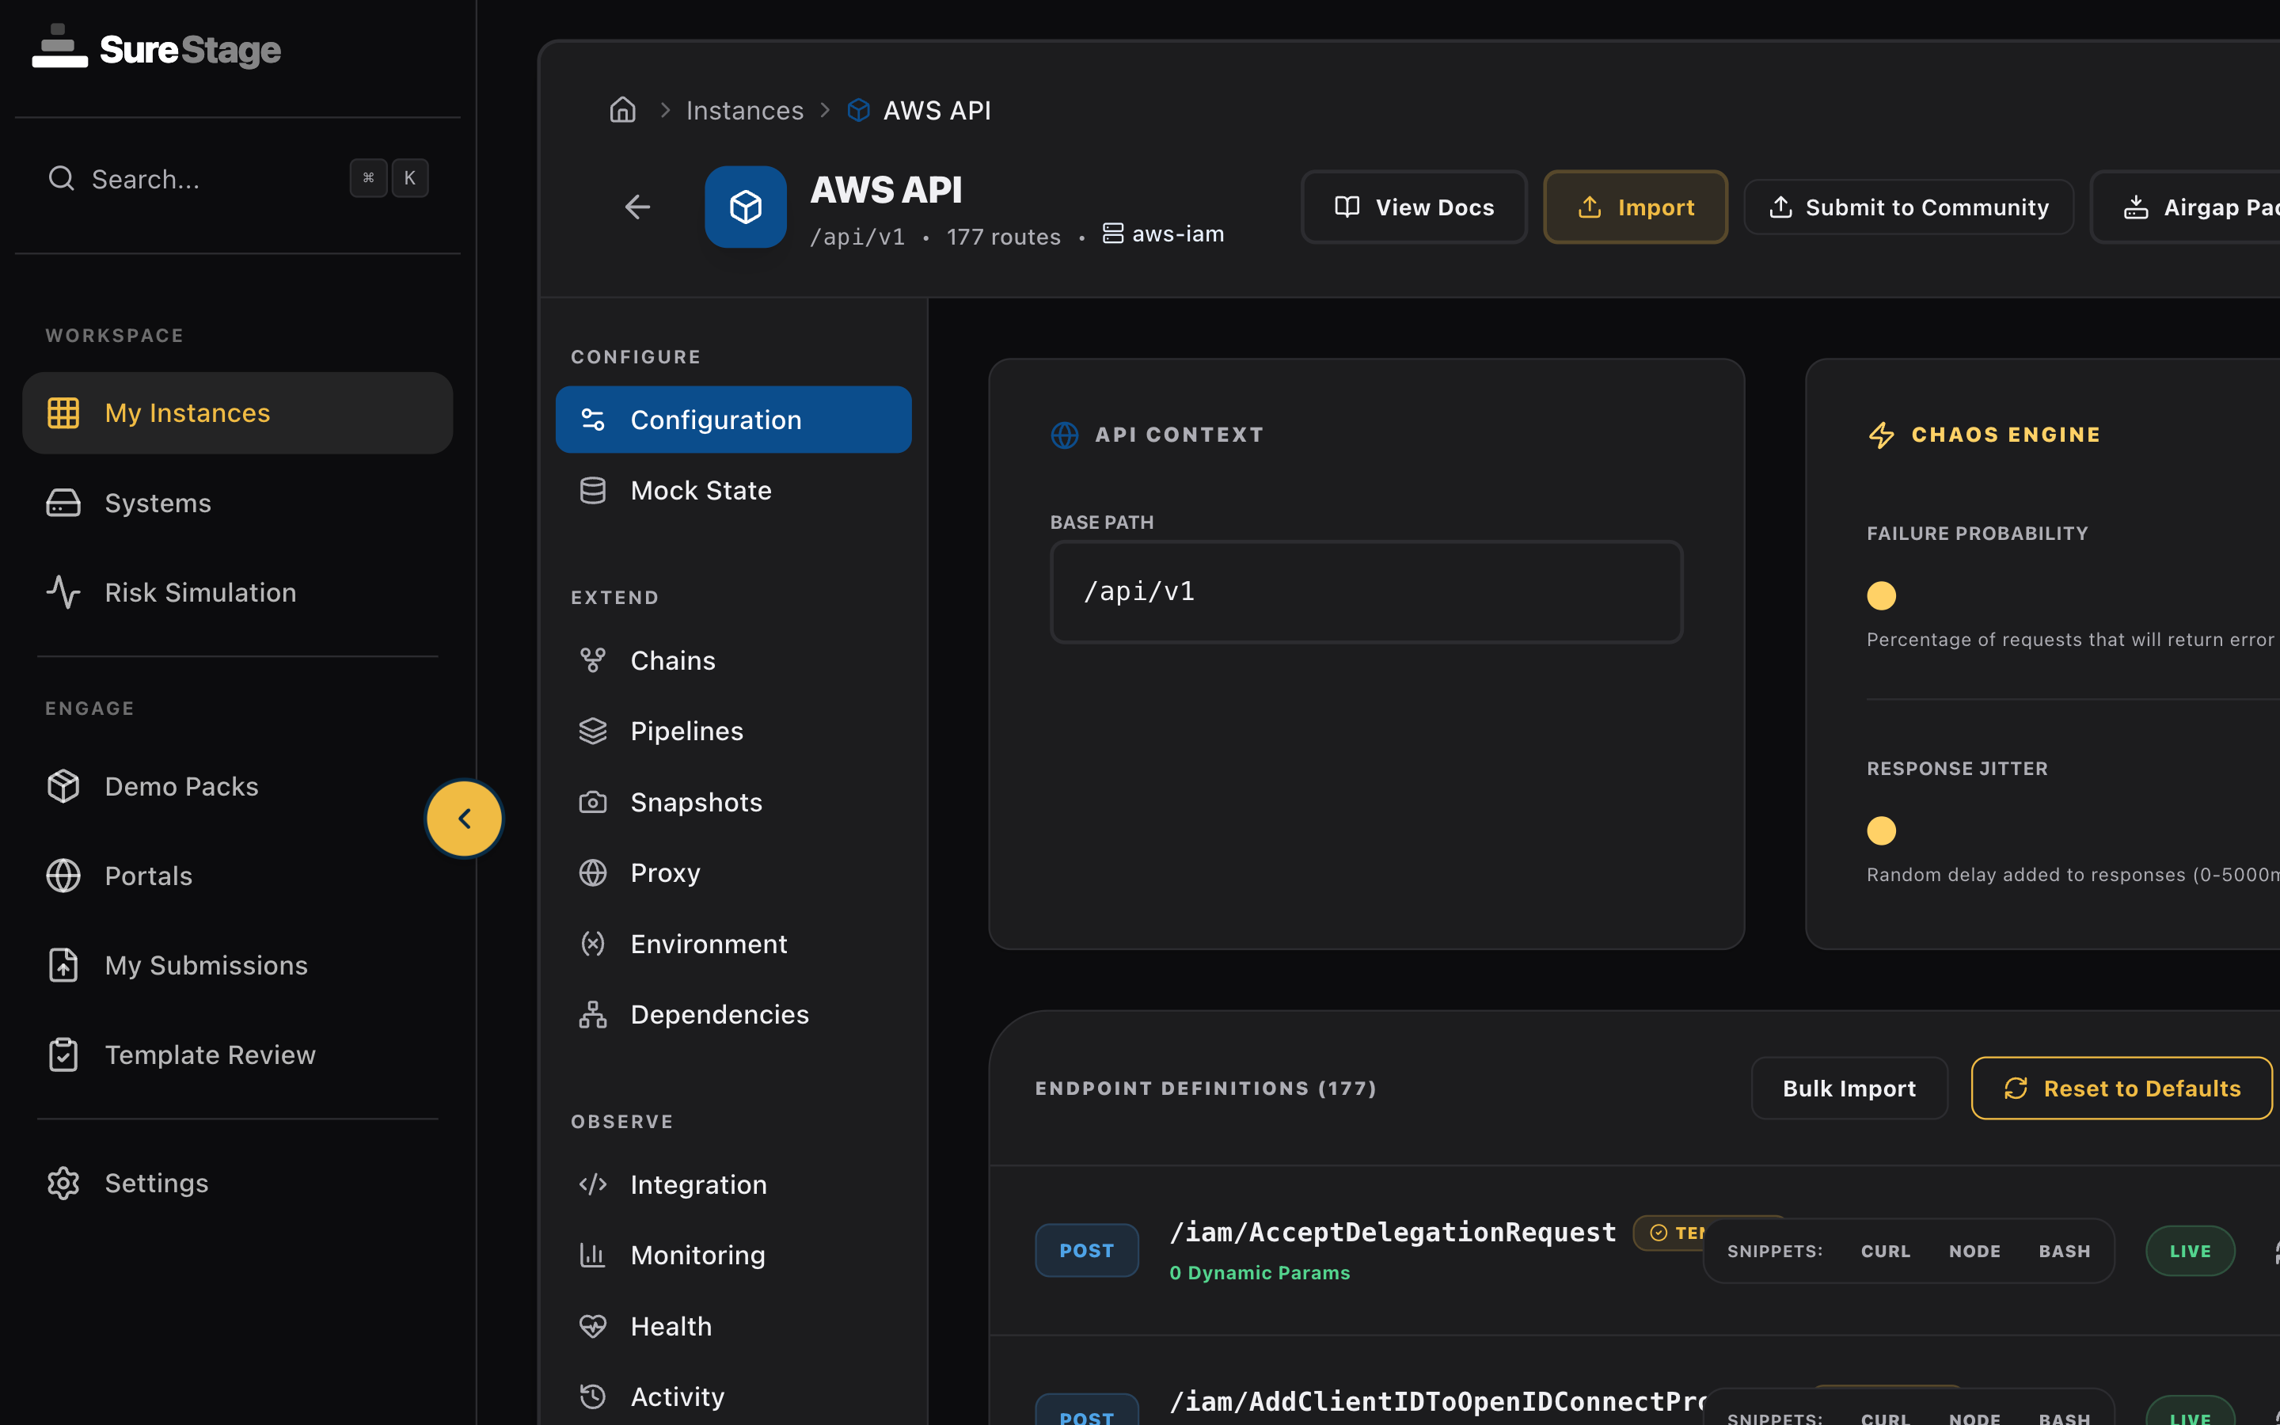
Task: Click the Base Path input field
Action: pyautogui.click(x=1365, y=592)
